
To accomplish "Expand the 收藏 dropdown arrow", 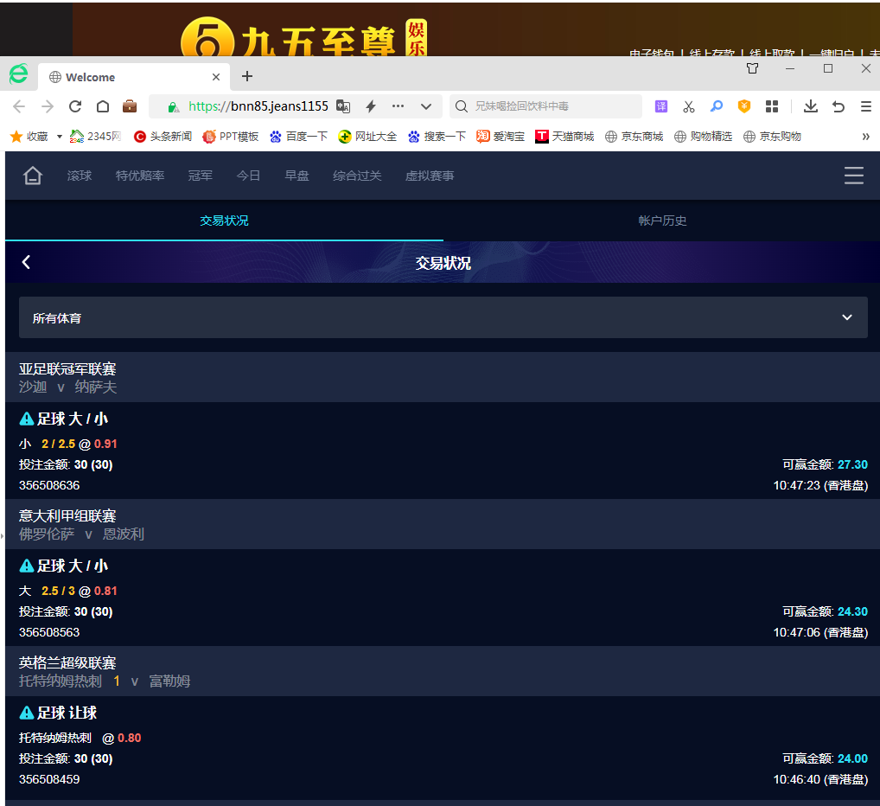I will (60, 137).
